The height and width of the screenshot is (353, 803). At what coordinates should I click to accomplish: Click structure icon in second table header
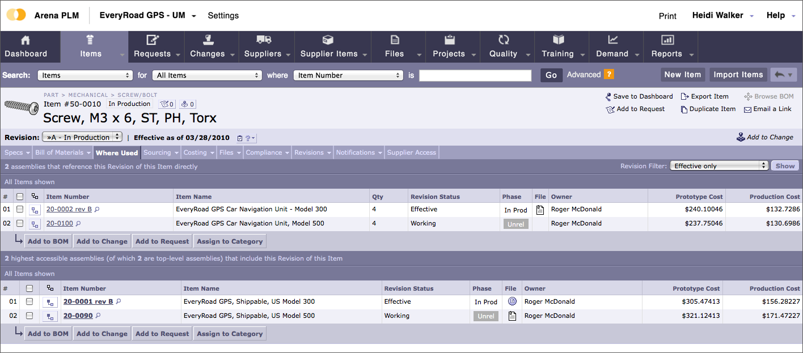pos(50,288)
